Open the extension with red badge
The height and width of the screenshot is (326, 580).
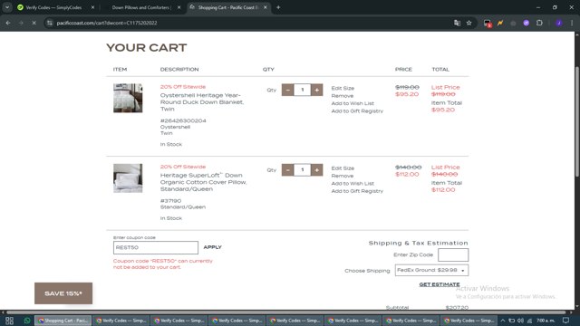[x=488, y=24]
